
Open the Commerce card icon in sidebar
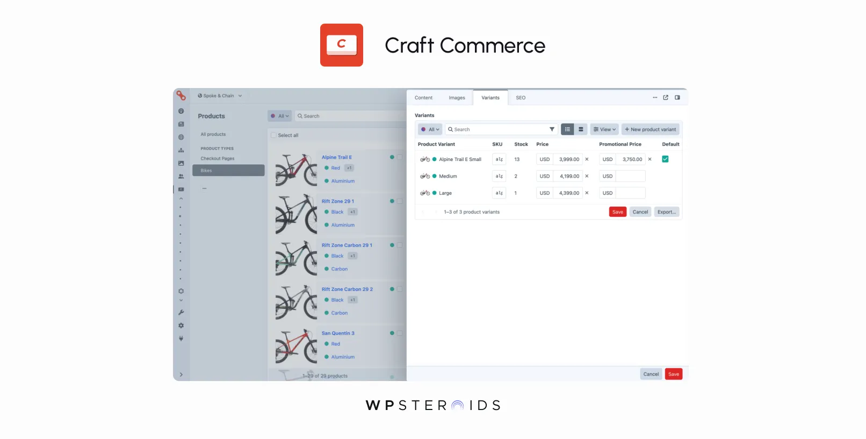coord(181,189)
